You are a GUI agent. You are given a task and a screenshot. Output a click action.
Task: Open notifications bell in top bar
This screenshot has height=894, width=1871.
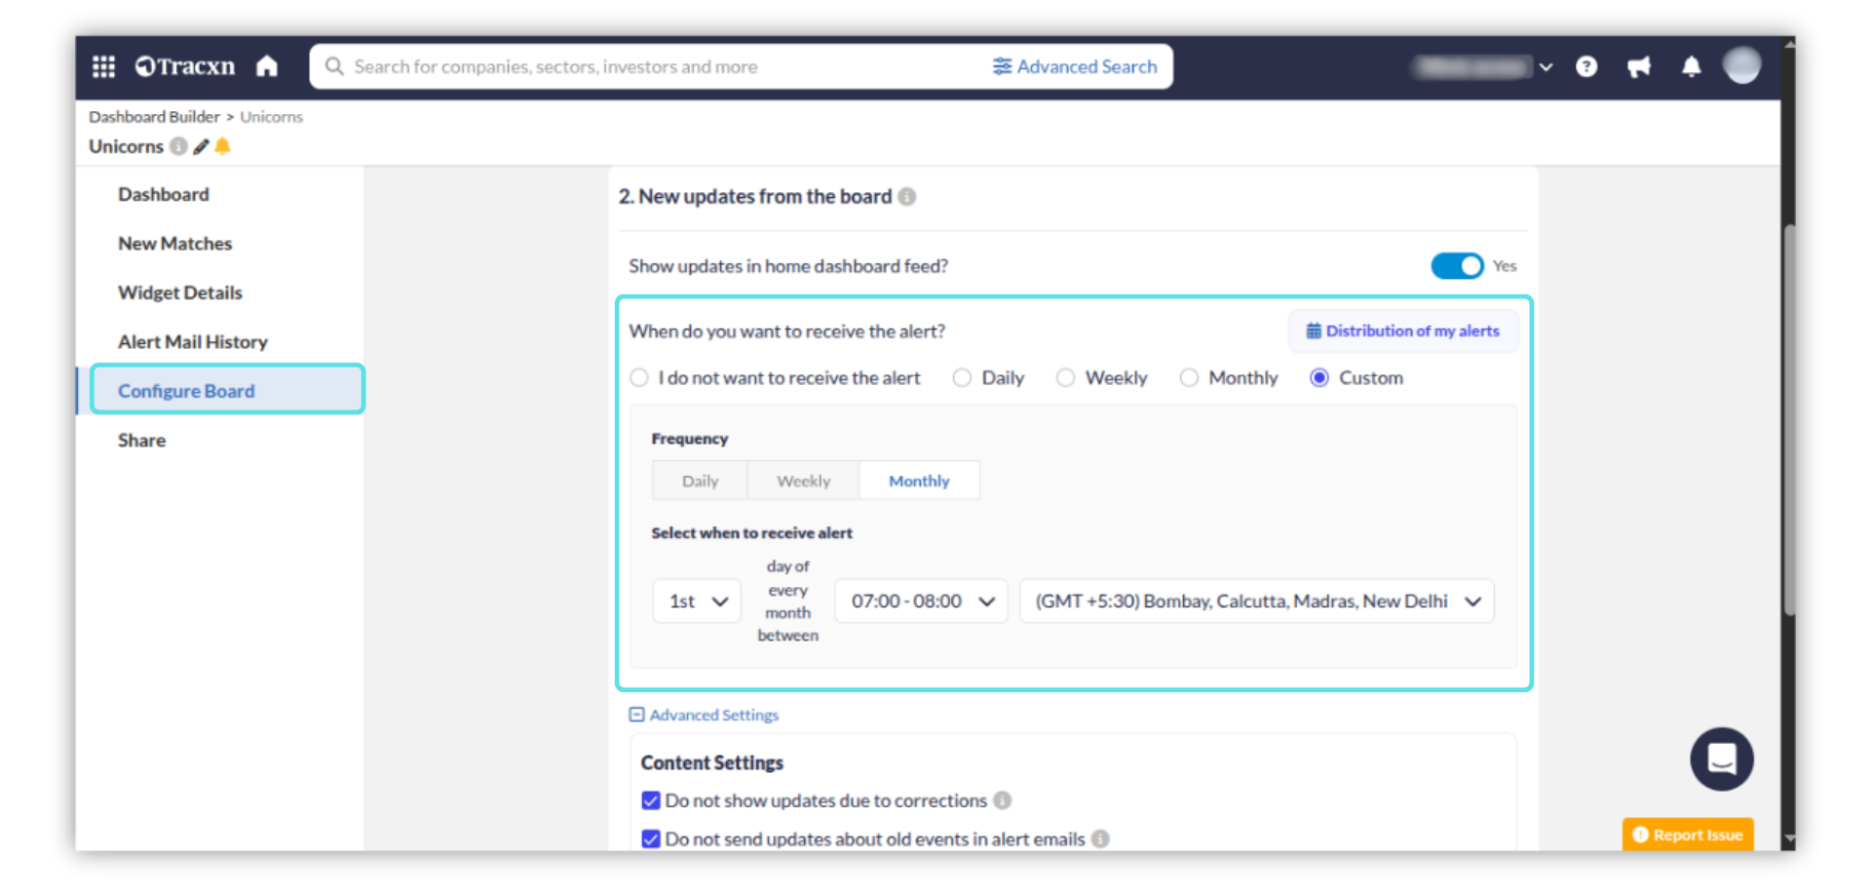click(1692, 66)
